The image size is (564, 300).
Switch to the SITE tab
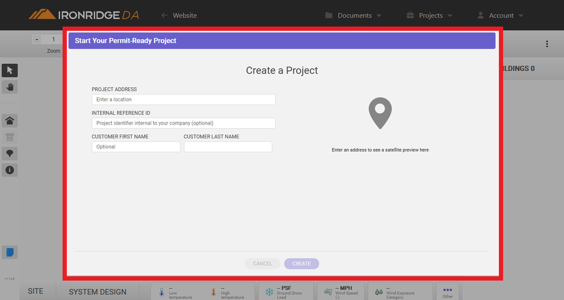[36, 291]
